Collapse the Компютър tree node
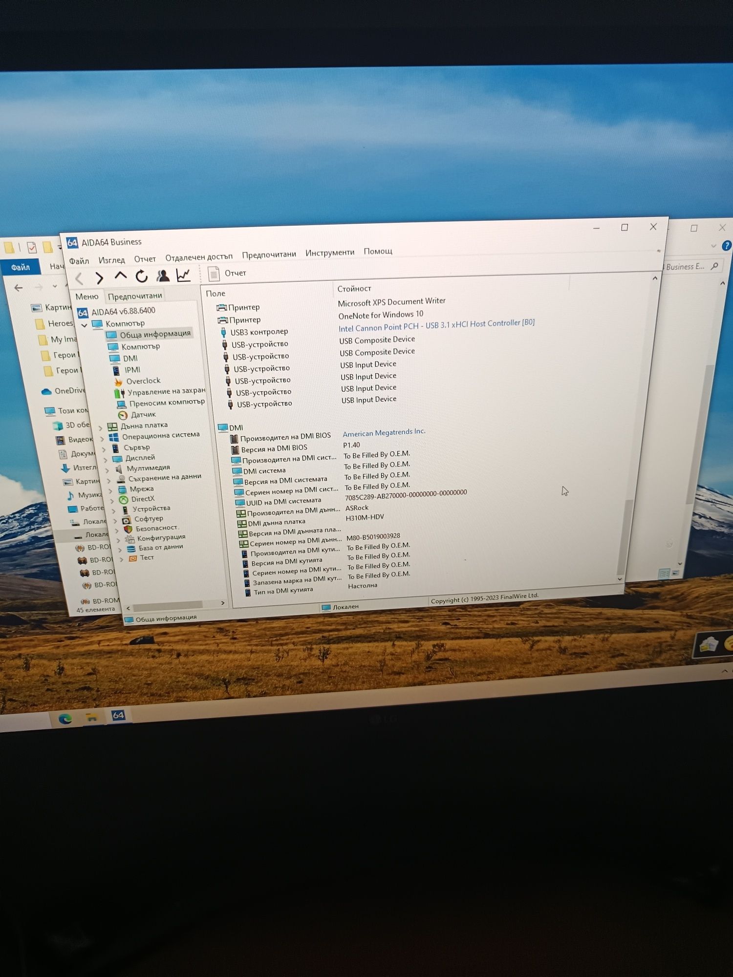 click(x=84, y=325)
